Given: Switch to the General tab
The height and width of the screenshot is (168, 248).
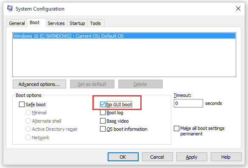Looking at the screenshot, I should point(17,23).
